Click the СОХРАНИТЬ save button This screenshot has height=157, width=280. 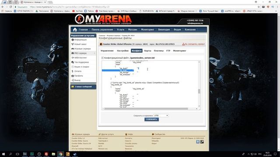(151, 119)
